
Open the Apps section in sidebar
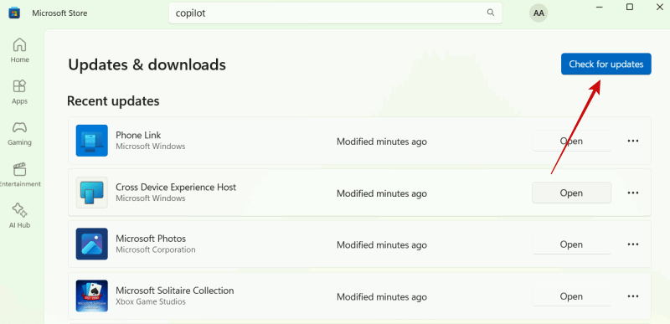tap(19, 92)
